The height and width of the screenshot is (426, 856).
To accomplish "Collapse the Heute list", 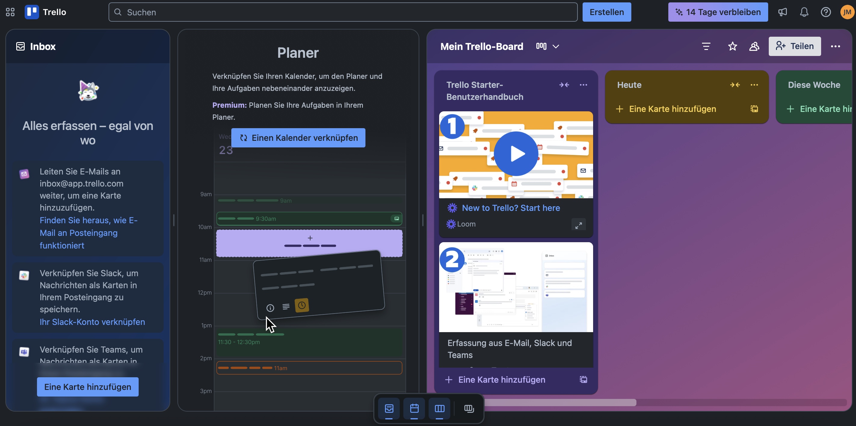I will [x=735, y=85].
